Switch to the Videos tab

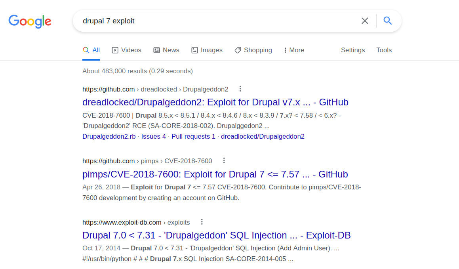point(126,50)
